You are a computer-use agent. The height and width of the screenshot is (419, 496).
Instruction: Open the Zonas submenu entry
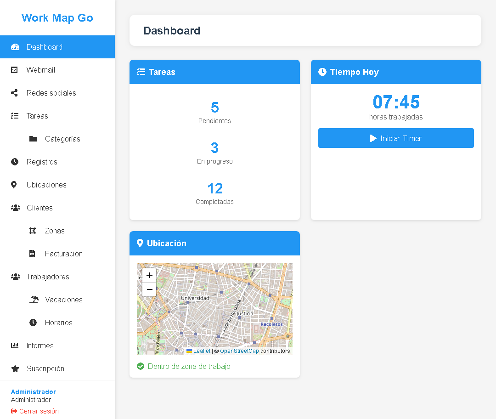pyautogui.click(x=54, y=231)
